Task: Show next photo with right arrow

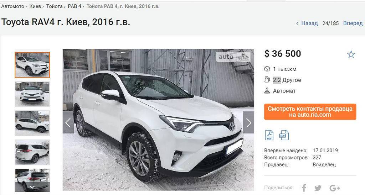Action: click(248, 122)
